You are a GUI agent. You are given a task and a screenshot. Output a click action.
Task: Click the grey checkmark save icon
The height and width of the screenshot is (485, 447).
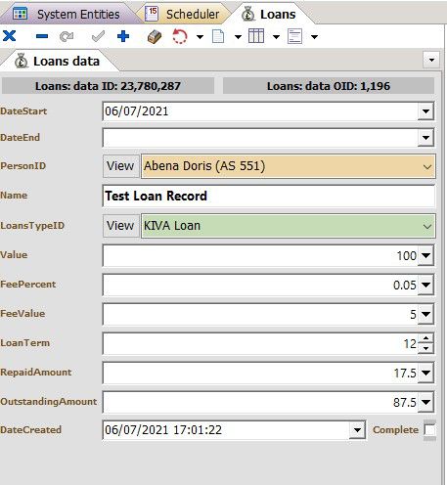(98, 36)
